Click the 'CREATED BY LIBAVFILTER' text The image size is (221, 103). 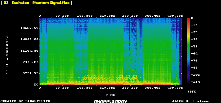[25, 101]
